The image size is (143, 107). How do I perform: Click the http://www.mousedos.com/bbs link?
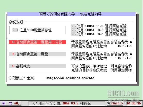coord(70,78)
